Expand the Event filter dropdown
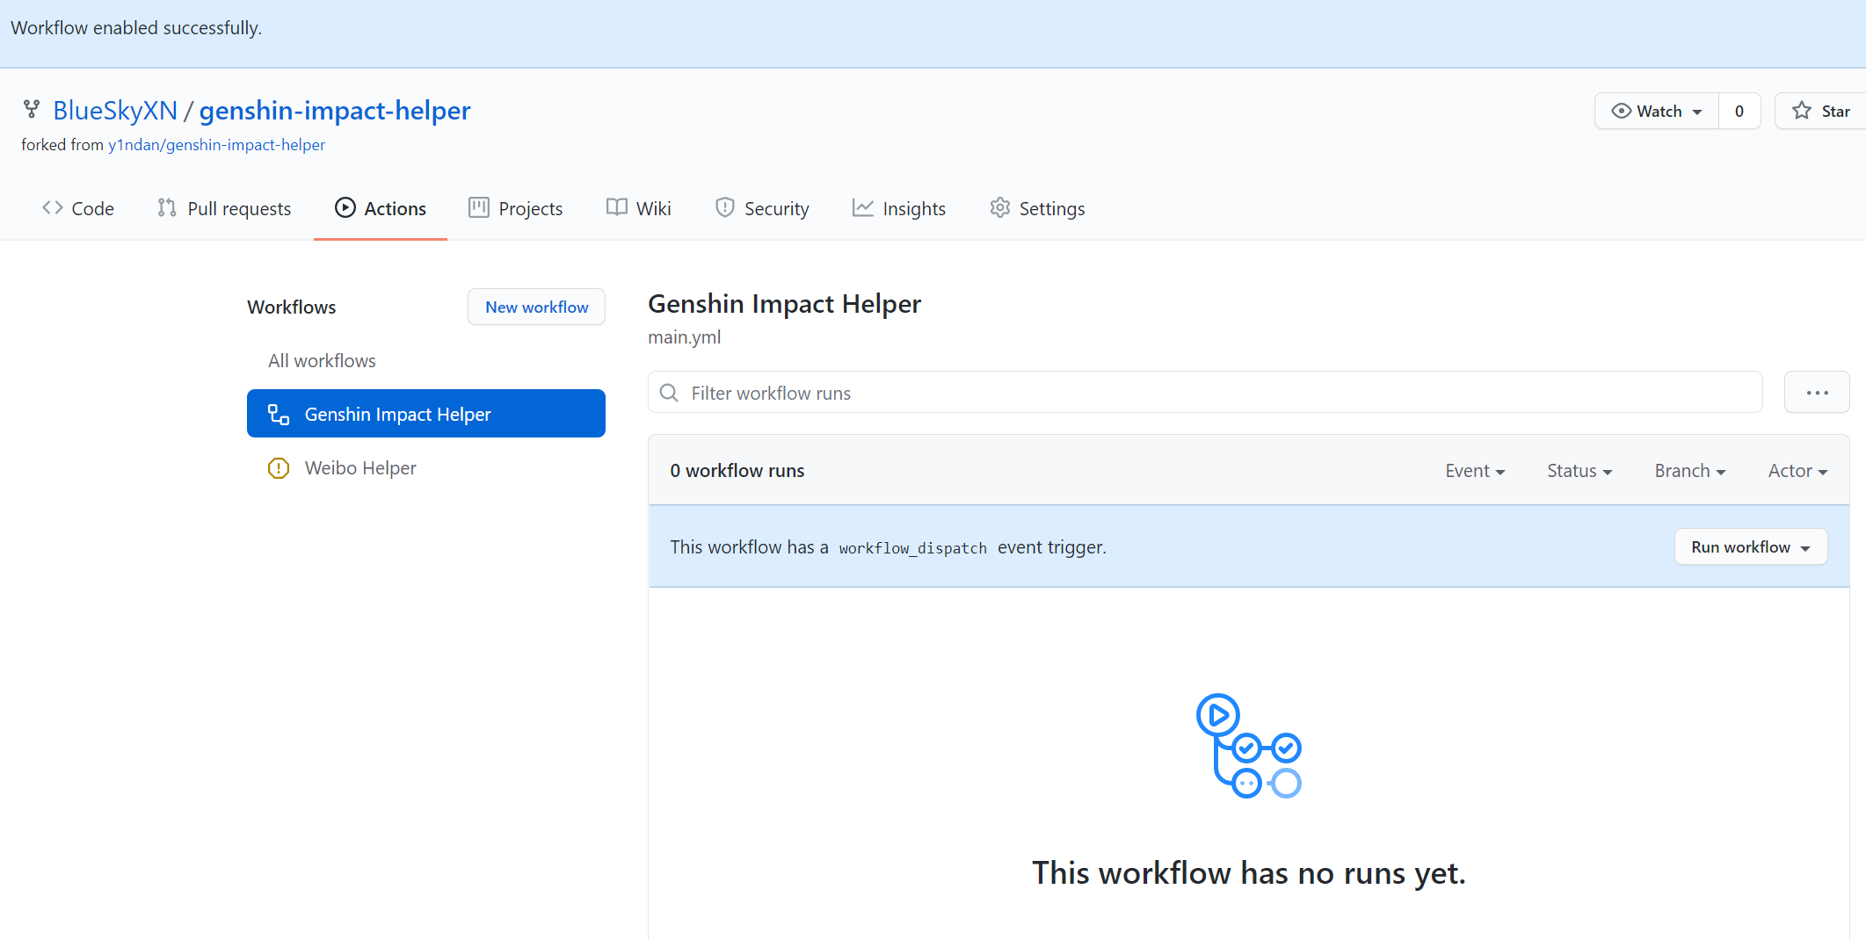Viewport: 1866px width, 940px height. [x=1475, y=471]
